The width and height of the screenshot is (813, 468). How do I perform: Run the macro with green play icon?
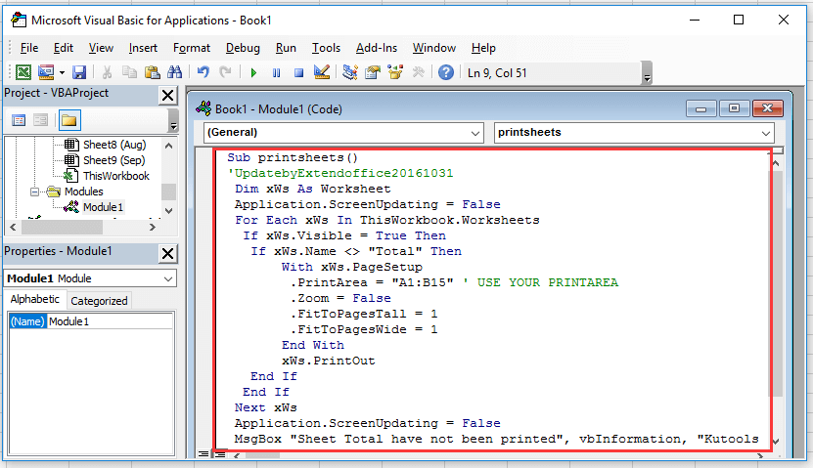click(253, 72)
